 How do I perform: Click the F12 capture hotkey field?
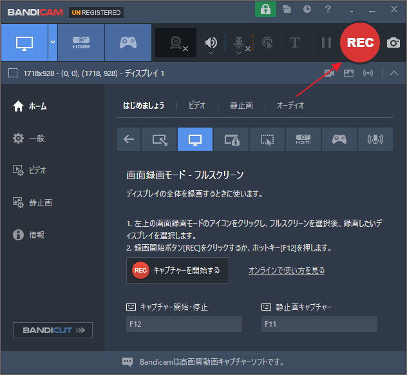pos(184,324)
